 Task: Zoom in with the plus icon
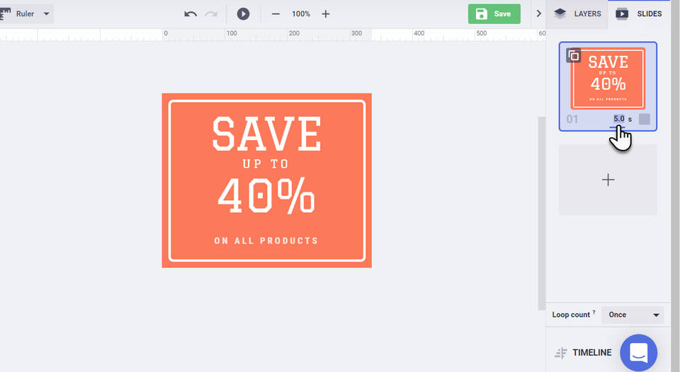tap(326, 14)
